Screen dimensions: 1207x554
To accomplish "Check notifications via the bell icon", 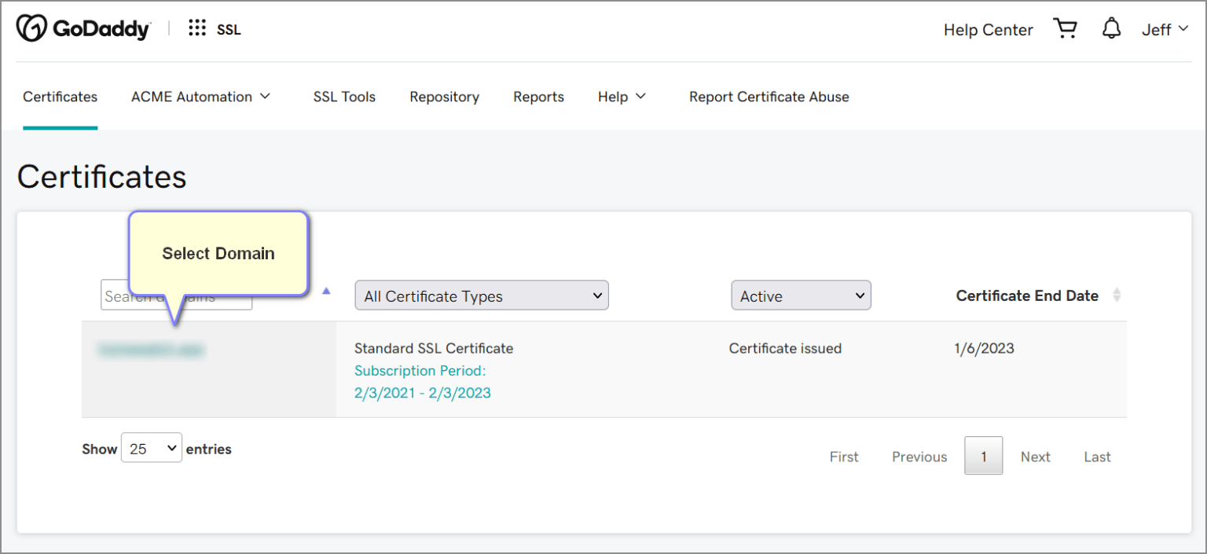I will click(x=1111, y=28).
